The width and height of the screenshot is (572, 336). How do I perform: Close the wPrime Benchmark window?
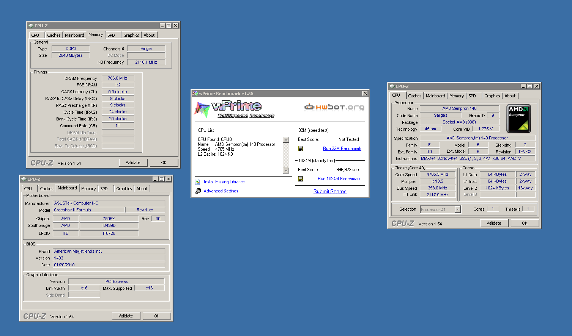(x=365, y=94)
